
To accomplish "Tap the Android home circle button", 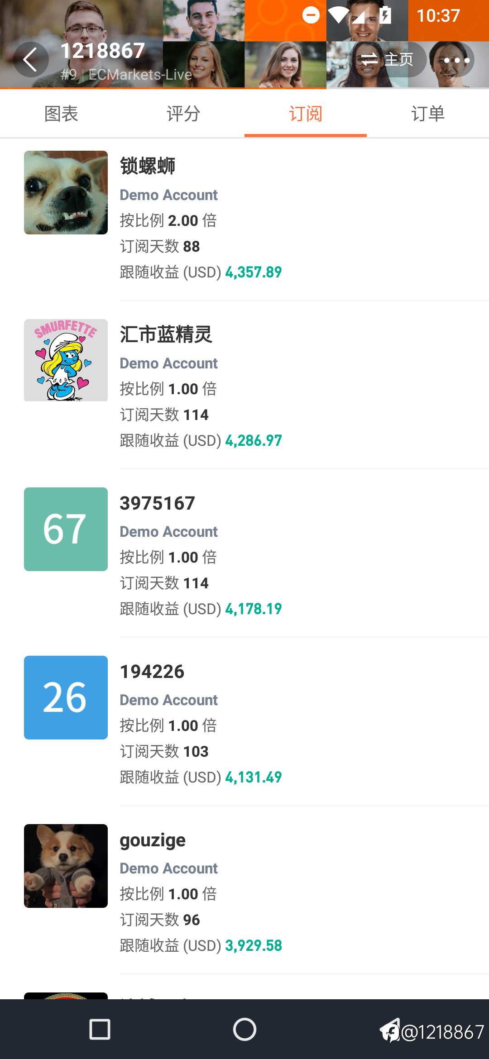I will (x=244, y=1030).
